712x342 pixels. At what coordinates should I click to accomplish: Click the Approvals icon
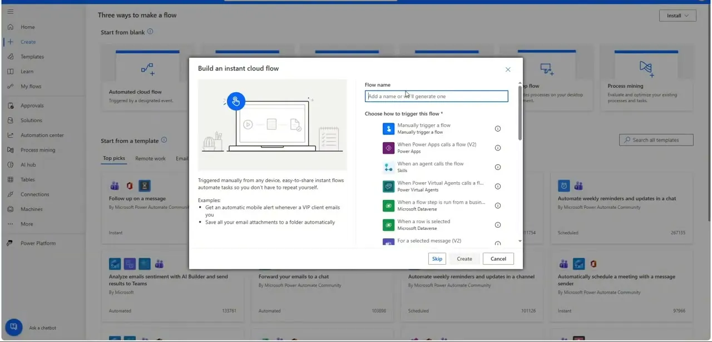[x=10, y=105]
